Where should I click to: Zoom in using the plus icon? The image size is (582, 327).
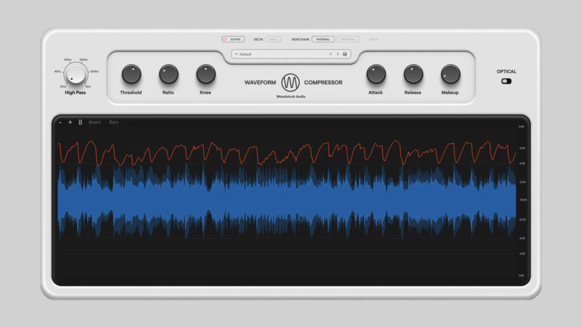[69, 122]
